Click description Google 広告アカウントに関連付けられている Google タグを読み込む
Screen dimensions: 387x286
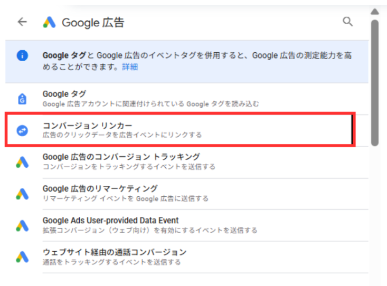click(x=151, y=104)
